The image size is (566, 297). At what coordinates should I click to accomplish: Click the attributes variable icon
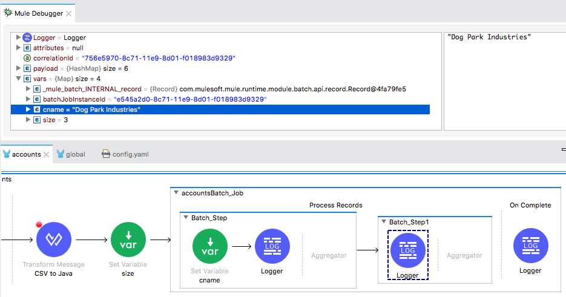27,48
